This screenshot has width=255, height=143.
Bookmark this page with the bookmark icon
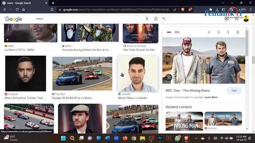tap(52, 10)
